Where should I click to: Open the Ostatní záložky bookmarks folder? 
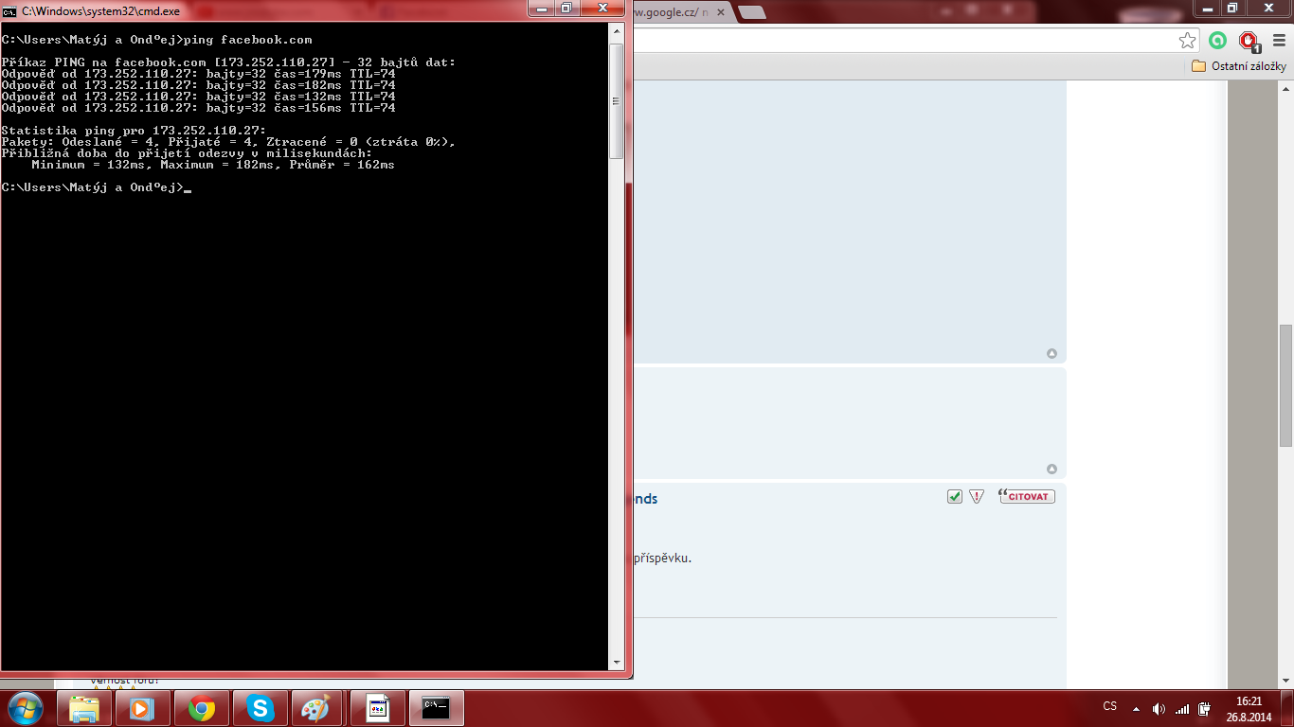(x=1239, y=66)
